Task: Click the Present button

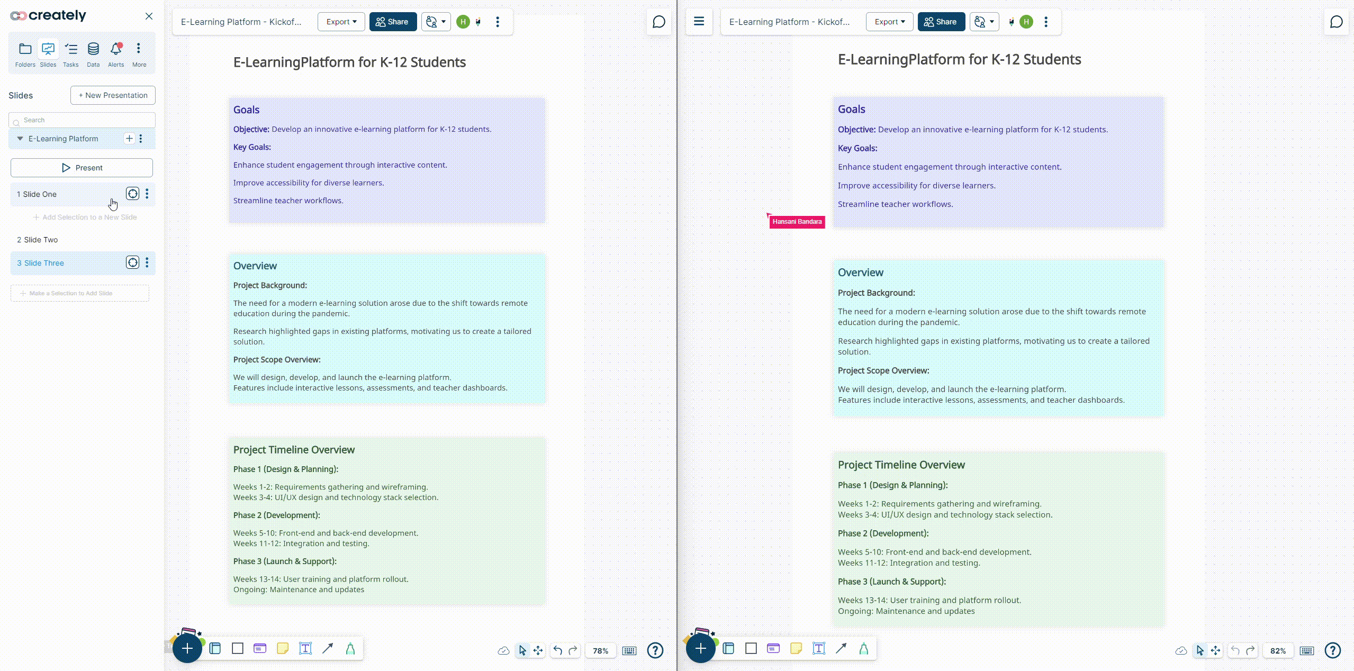Action: pyautogui.click(x=82, y=168)
